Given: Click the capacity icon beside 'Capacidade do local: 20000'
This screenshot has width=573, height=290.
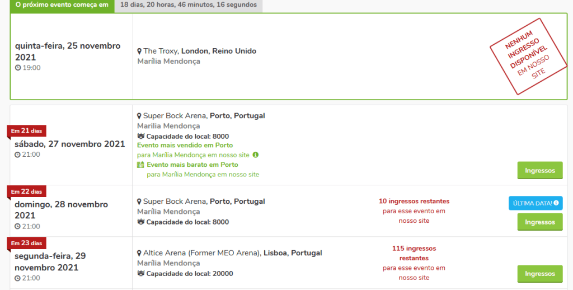Looking at the screenshot, I should pos(140,274).
